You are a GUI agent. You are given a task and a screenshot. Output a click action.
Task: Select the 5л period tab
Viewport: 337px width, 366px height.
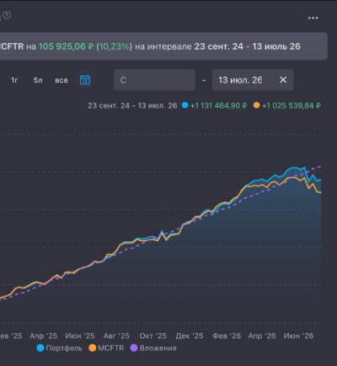[38, 80]
